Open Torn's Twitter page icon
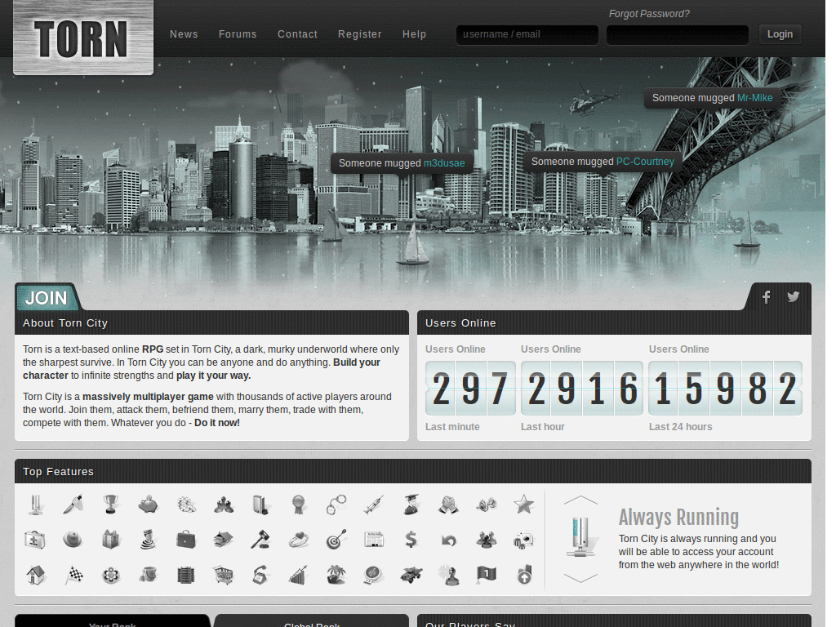This screenshot has width=836, height=627. 794,297
